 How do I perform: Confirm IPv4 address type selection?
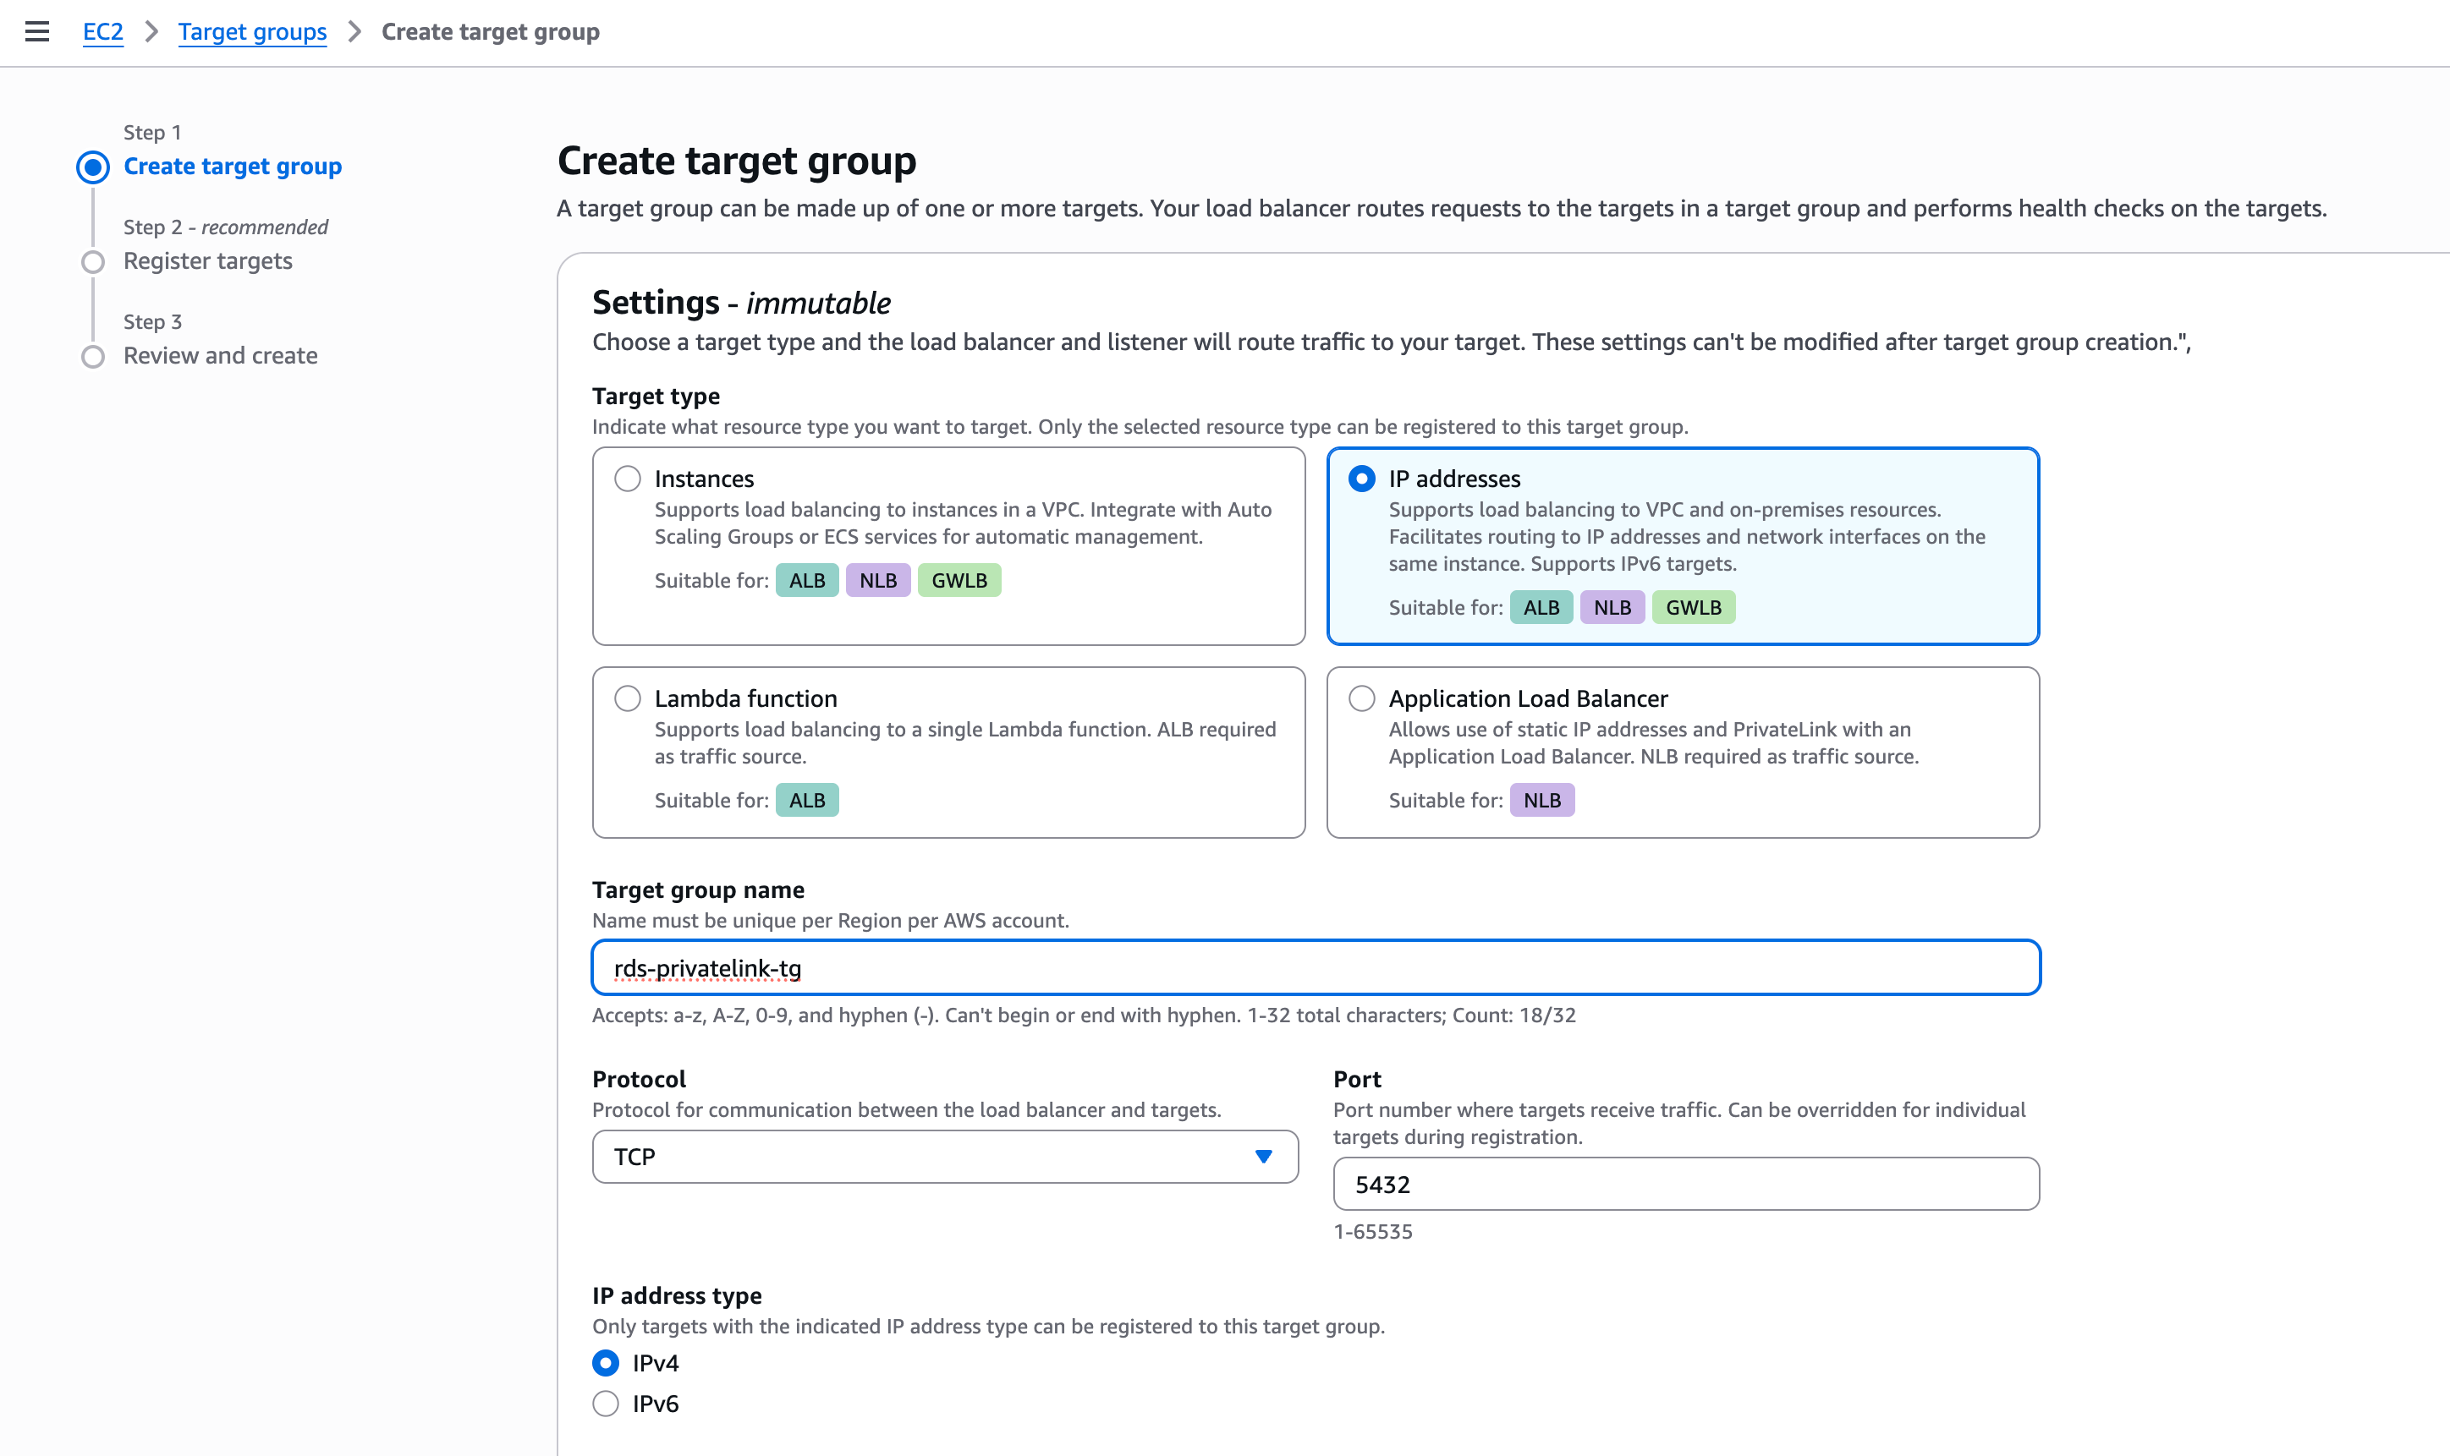[606, 1362]
